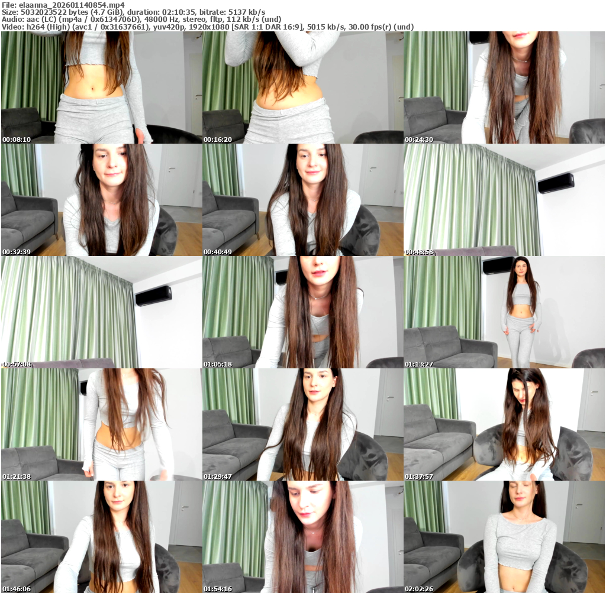
Task: Select the thumbnail stamped 00:40:49
Action: [302, 200]
